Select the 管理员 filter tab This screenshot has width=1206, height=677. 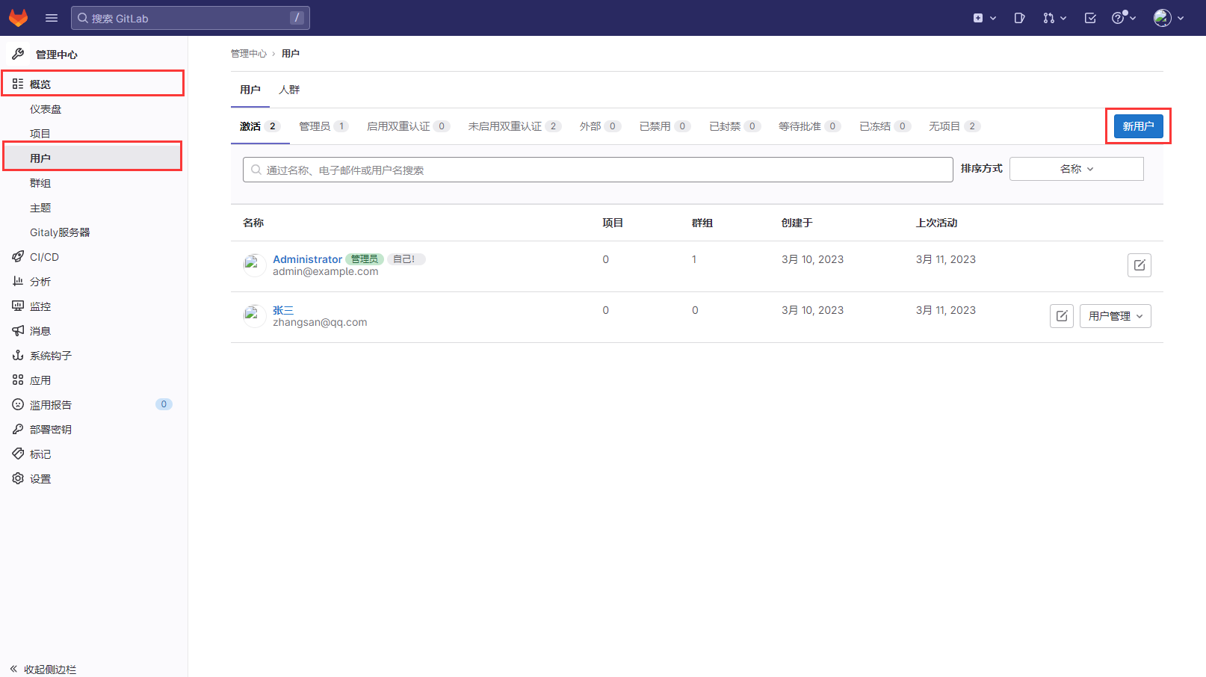click(323, 126)
